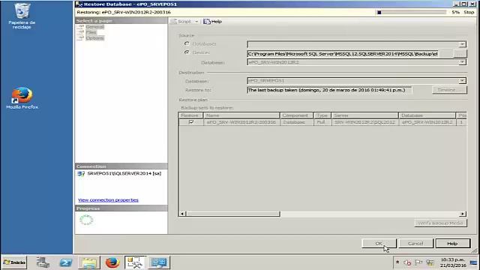Image resolution: width=480 pixels, height=270 pixels.
Task: Open Server Manager from taskbar
Action: tap(43, 262)
